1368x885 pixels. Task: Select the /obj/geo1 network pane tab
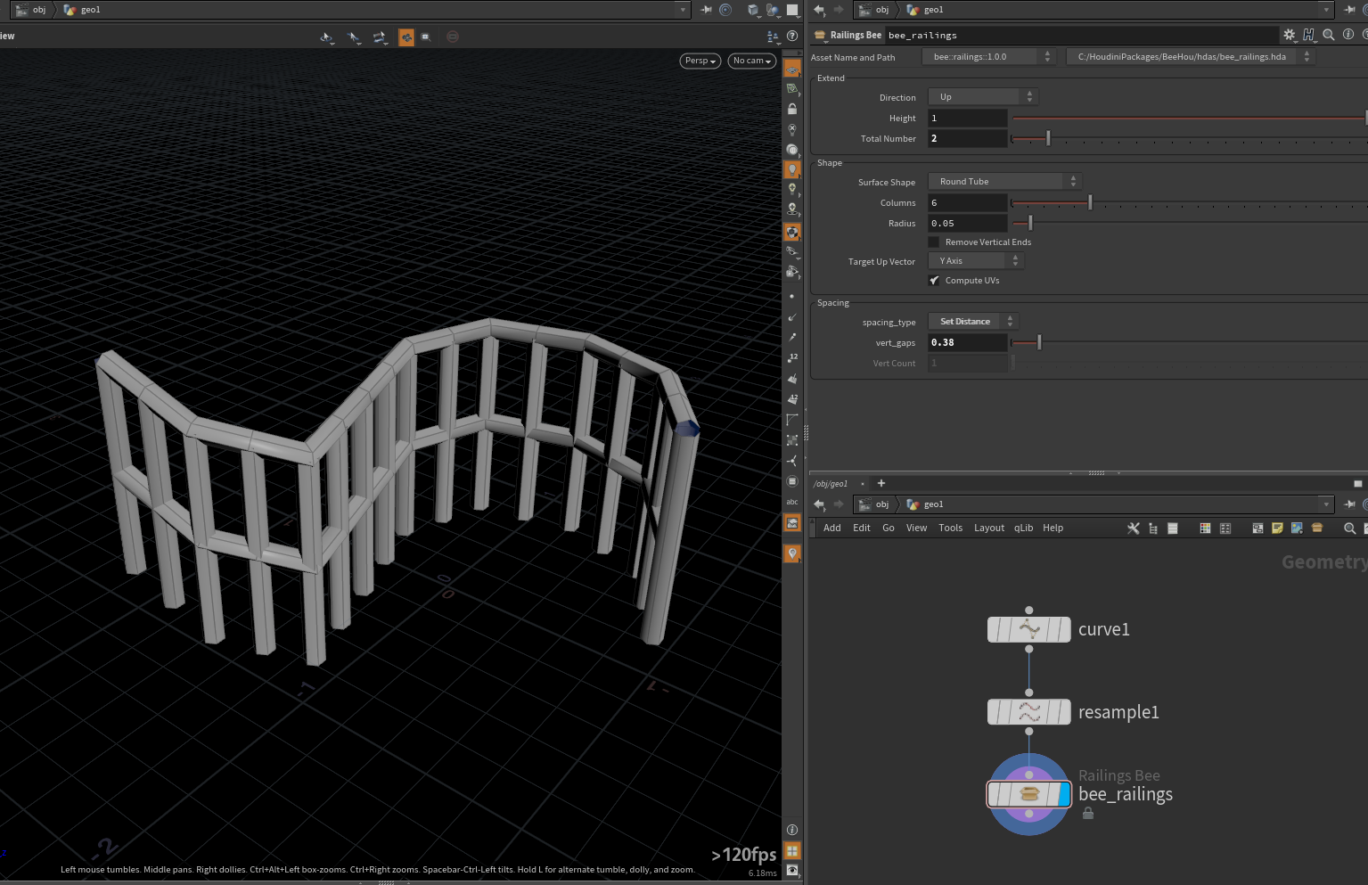point(831,484)
